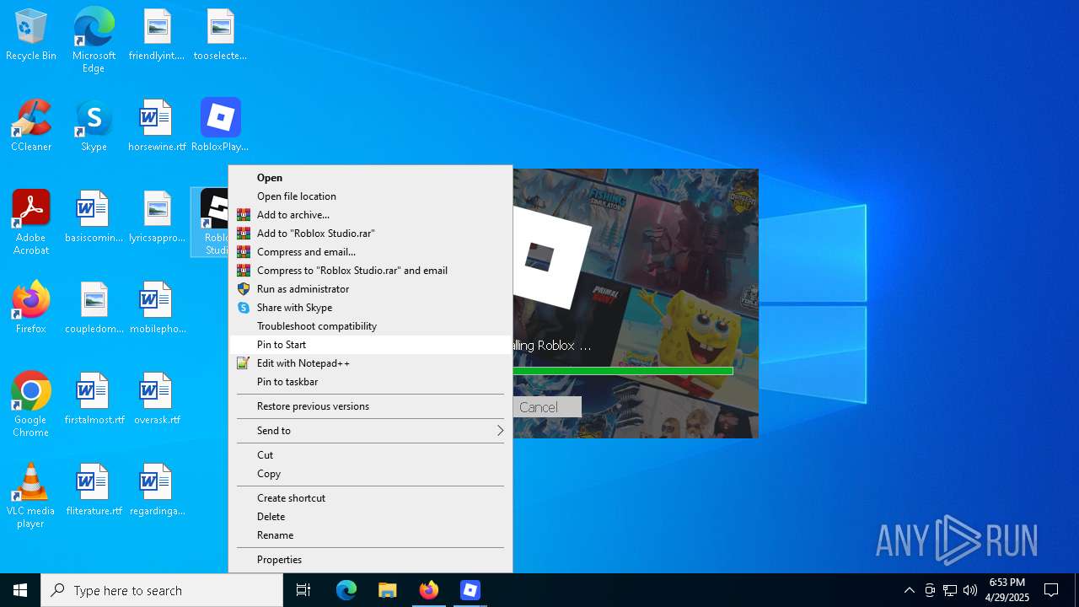Select the horsewine.rtf document icon
Image resolution: width=1079 pixels, height=607 pixels.
click(x=157, y=126)
